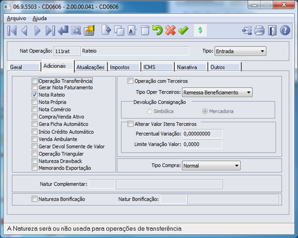Viewport: 298px width, 238px height.
Task: Cancel with the red X icon
Action: (170, 30)
